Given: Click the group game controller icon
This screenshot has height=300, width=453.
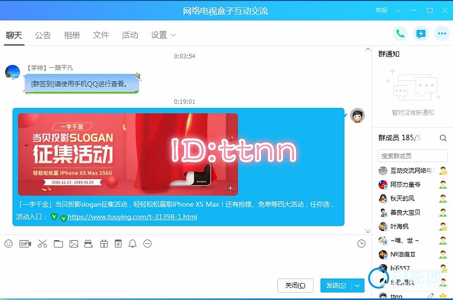Looking at the screenshot, I should (x=88, y=244).
